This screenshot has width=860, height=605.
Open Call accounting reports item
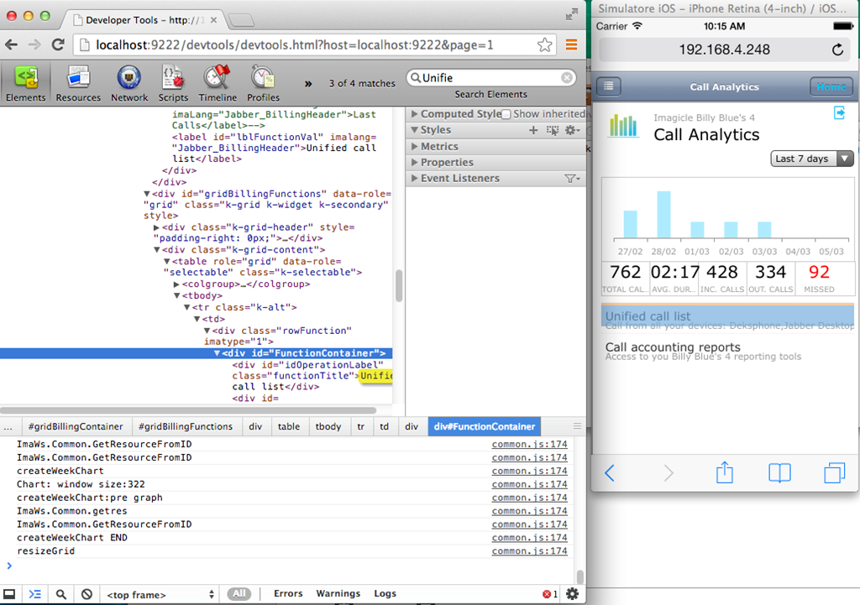673,347
